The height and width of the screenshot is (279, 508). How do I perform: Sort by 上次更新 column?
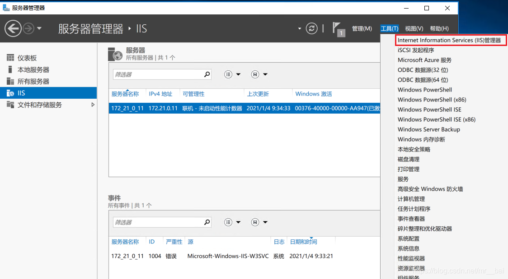258,94
